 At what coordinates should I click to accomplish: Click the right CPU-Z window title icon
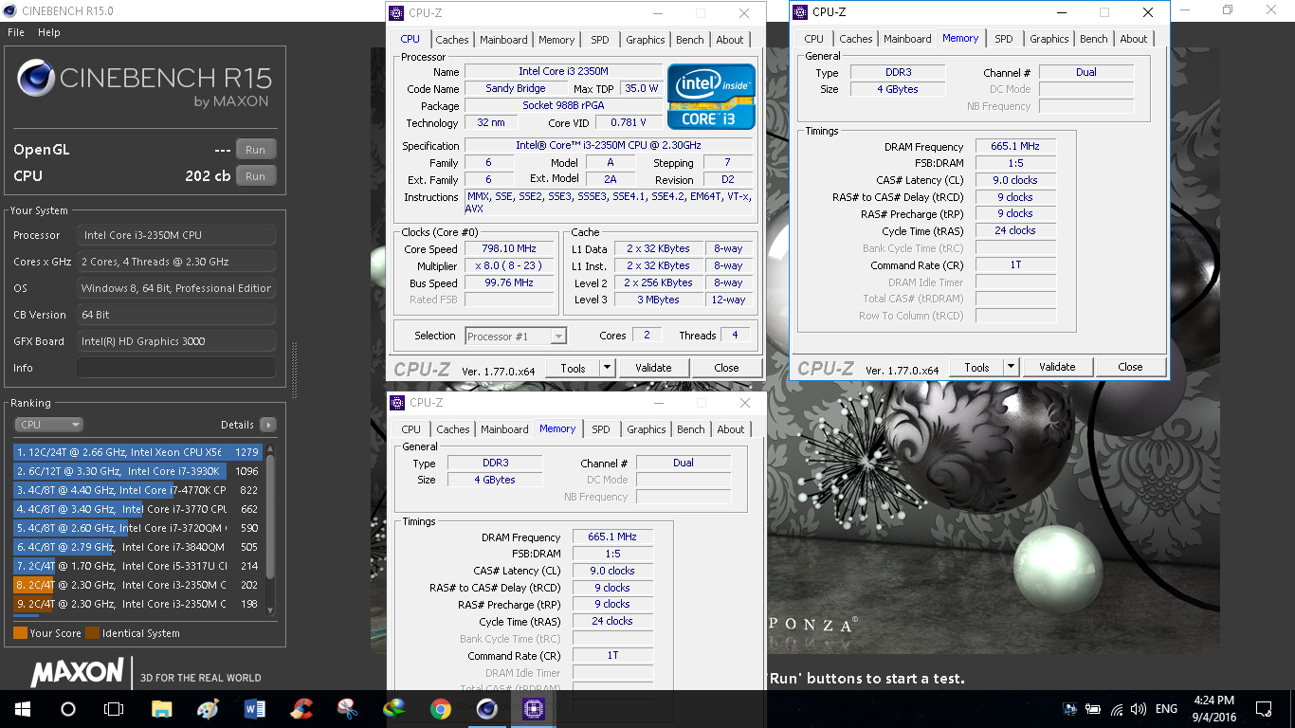coord(802,12)
